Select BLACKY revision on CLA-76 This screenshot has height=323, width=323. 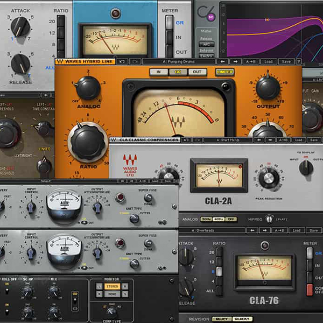[242, 319]
